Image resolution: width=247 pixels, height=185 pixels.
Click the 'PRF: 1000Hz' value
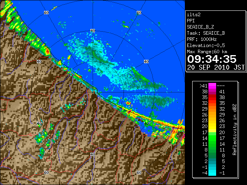click(202, 39)
